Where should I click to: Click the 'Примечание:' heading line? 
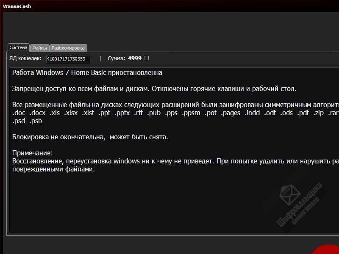[33, 153]
